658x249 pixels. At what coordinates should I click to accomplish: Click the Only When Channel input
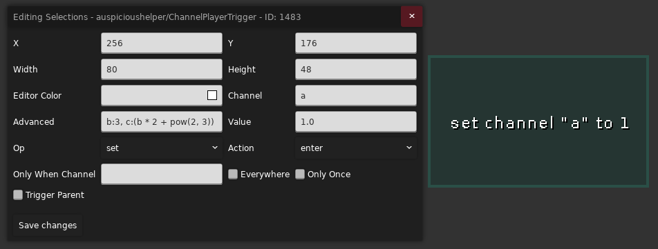point(162,174)
